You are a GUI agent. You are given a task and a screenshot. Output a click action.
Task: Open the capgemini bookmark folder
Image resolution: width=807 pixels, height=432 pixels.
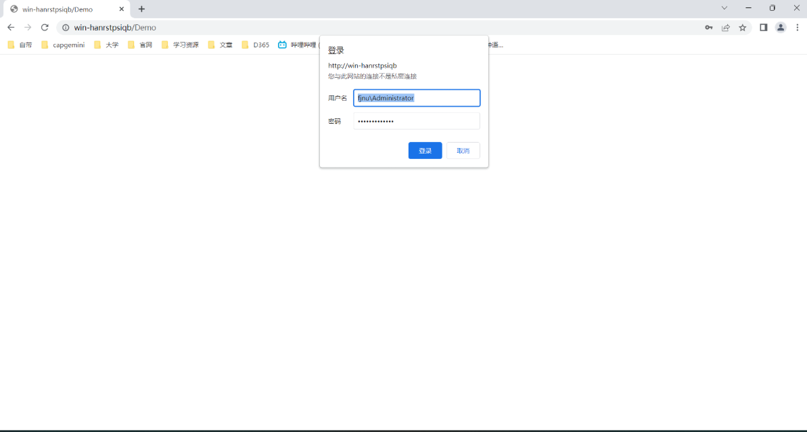(63, 45)
